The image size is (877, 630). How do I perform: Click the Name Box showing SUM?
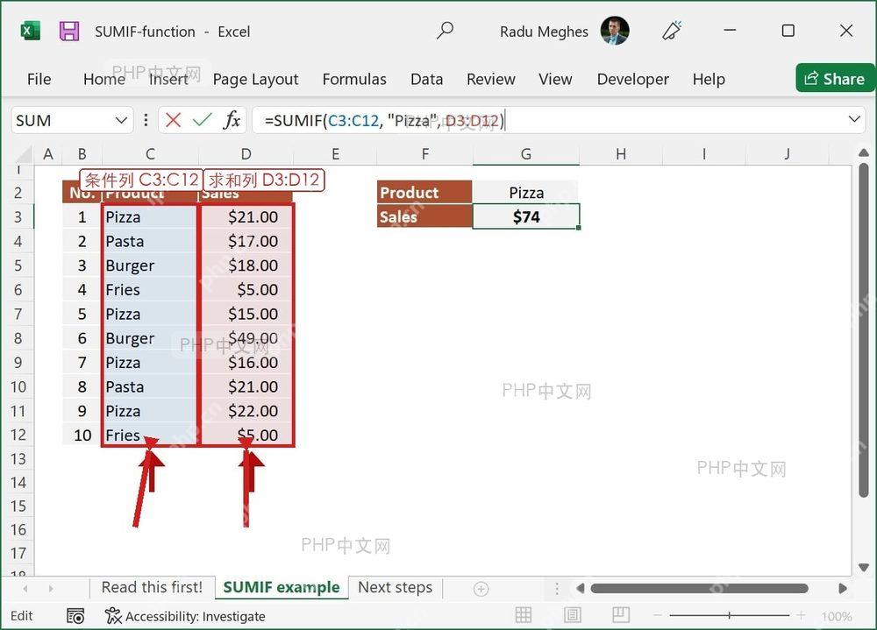pos(61,120)
